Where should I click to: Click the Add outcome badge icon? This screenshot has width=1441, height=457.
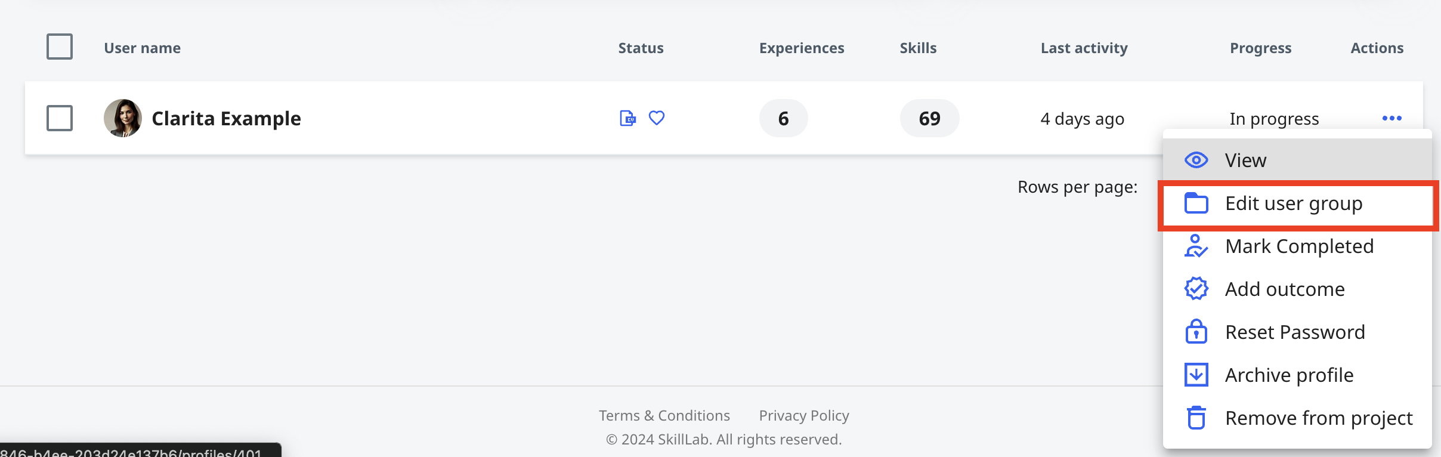1196,289
